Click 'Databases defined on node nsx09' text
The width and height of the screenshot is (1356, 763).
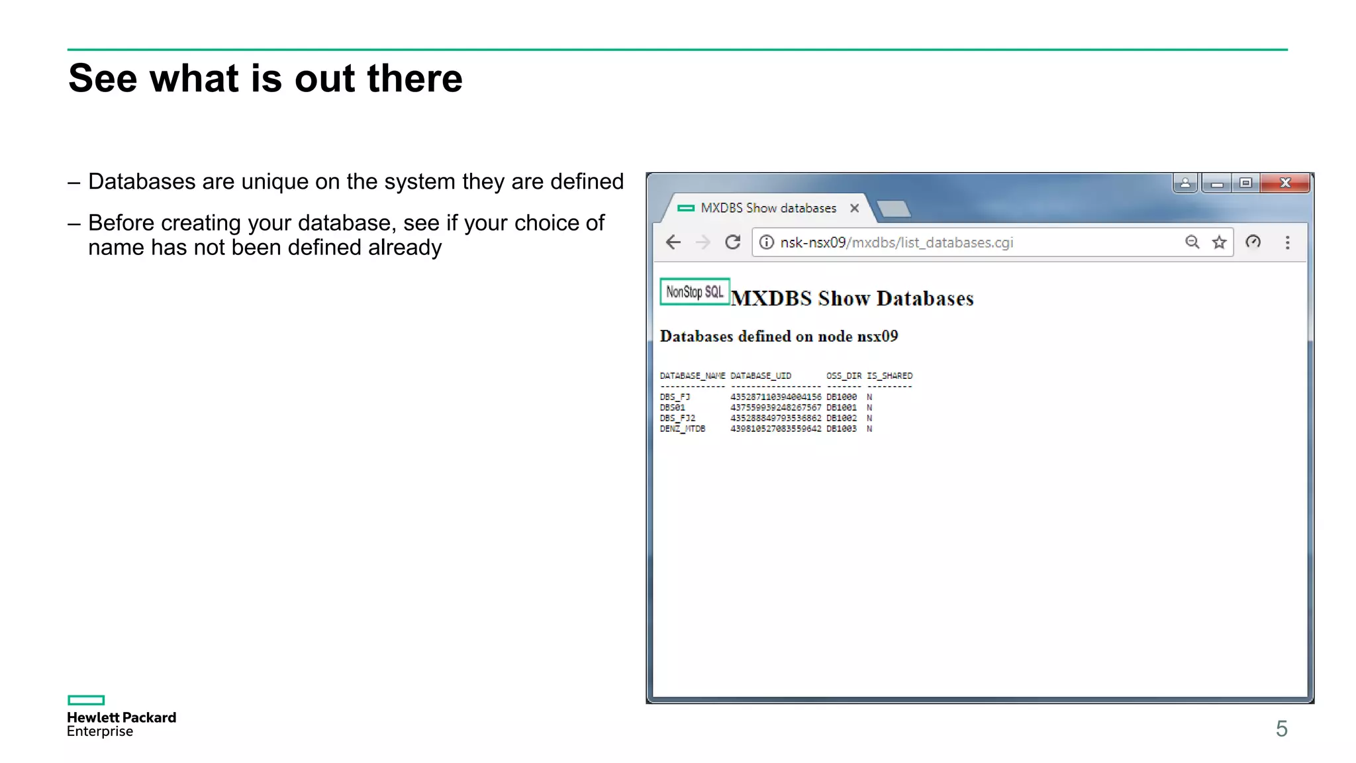(779, 336)
